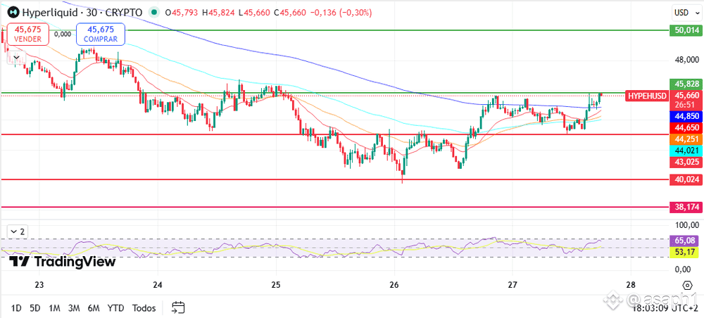Select the 1D time range
704x318 pixels.
tap(16, 308)
